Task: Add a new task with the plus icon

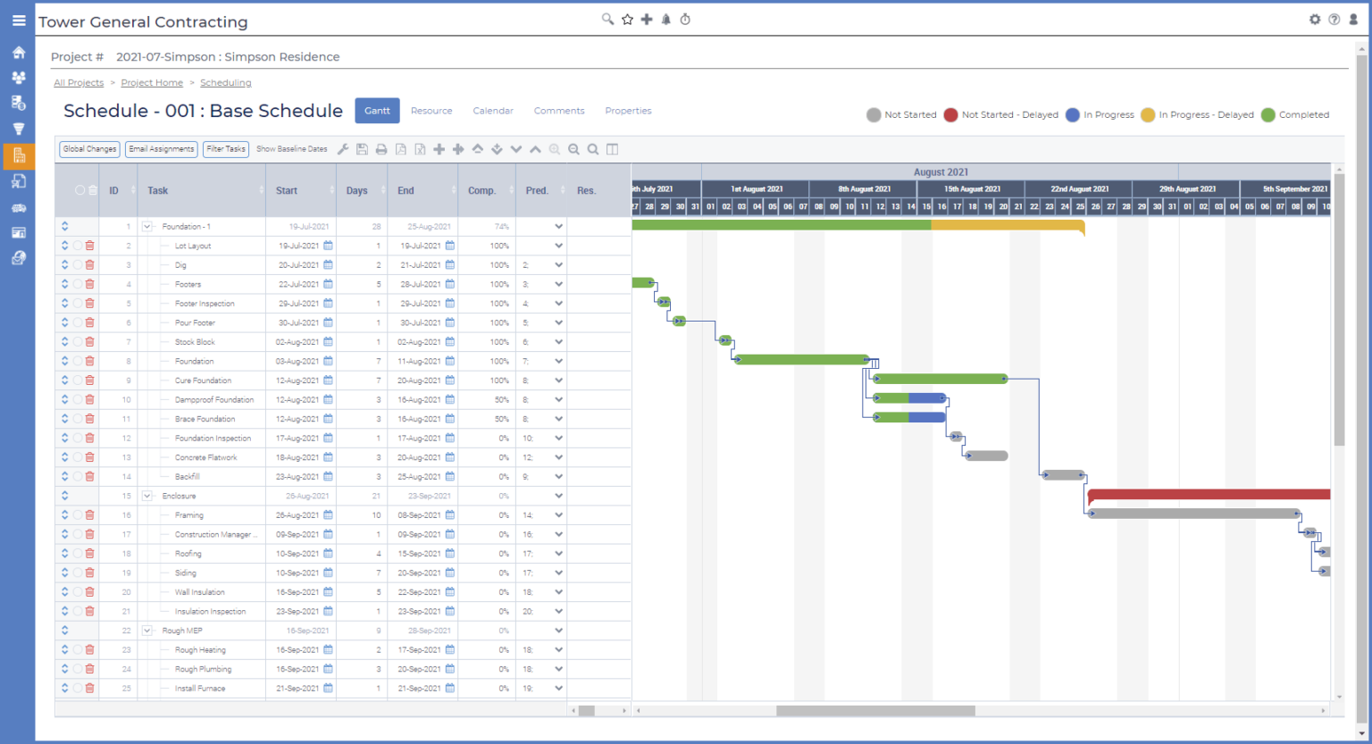Action: [439, 149]
